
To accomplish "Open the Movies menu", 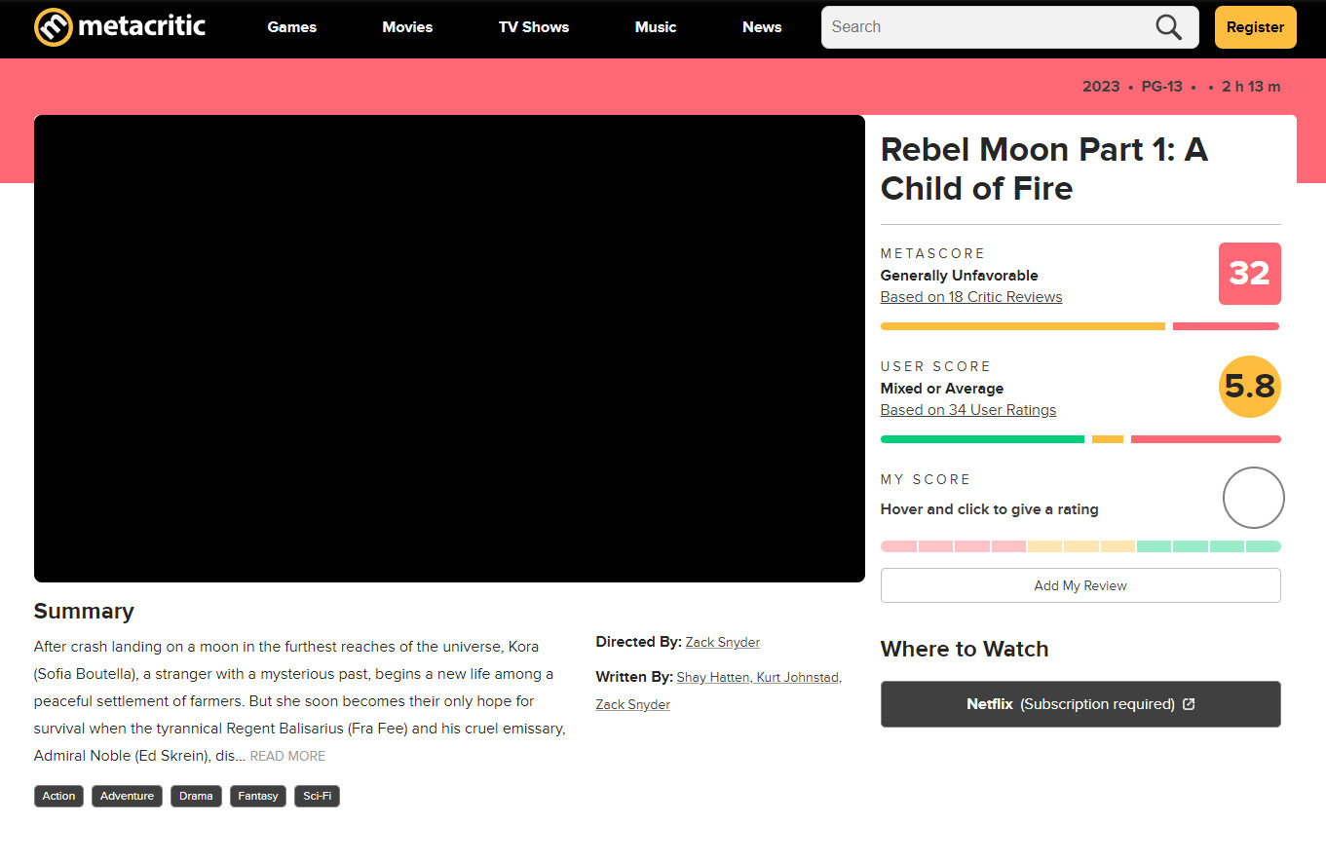I will click(x=407, y=27).
